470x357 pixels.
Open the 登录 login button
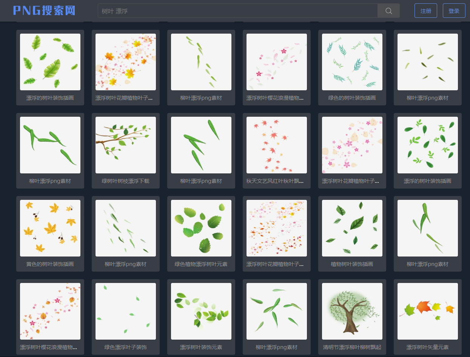[454, 11]
